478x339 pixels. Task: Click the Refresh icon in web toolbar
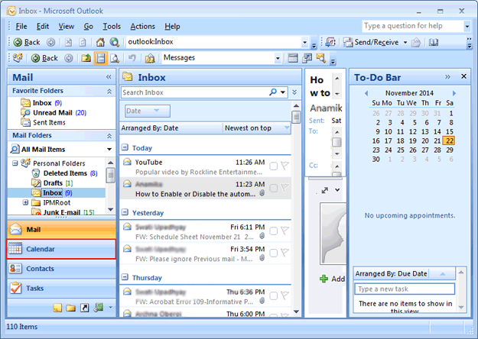[82, 42]
